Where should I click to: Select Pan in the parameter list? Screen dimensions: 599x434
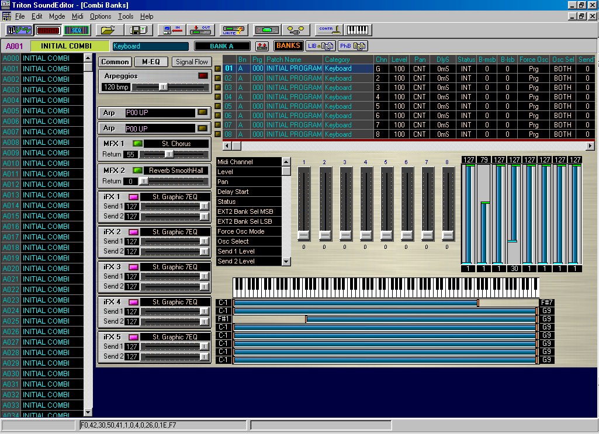point(249,182)
